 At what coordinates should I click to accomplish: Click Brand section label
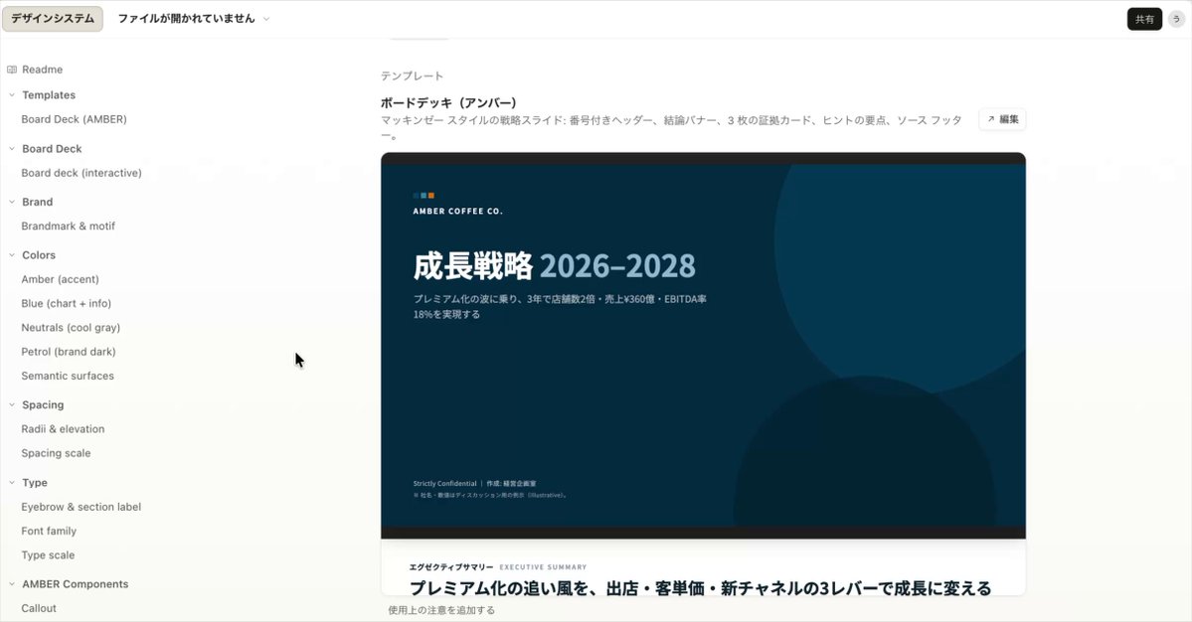[x=37, y=202]
